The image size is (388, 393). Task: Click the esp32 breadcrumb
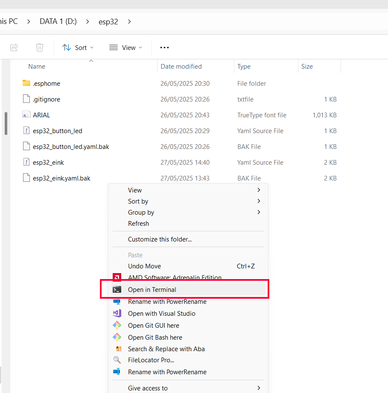[x=108, y=22]
